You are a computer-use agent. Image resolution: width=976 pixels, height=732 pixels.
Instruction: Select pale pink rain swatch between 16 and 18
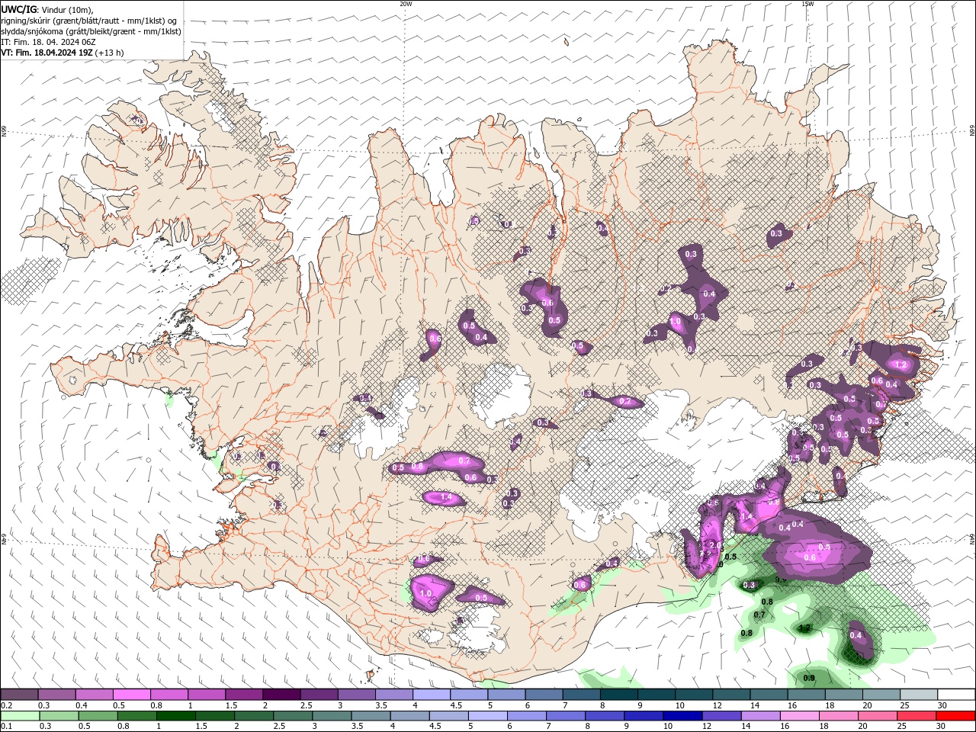[800, 716]
